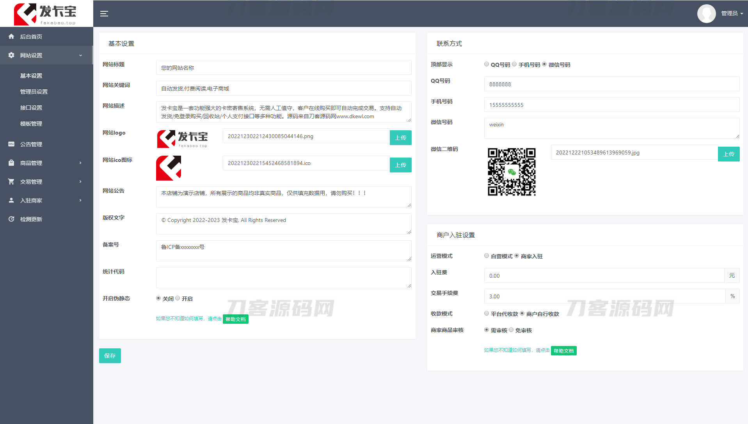Click the shopping bag icon for 商品管理
The height and width of the screenshot is (424, 748).
pos(11,163)
